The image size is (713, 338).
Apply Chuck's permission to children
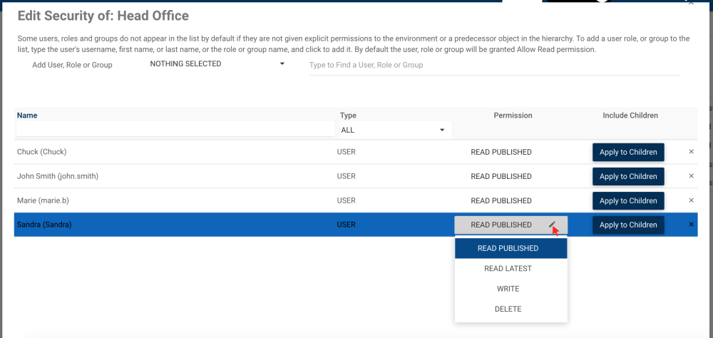coord(628,152)
